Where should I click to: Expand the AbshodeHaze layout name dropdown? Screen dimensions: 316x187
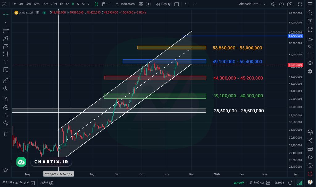tap(265, 4)
